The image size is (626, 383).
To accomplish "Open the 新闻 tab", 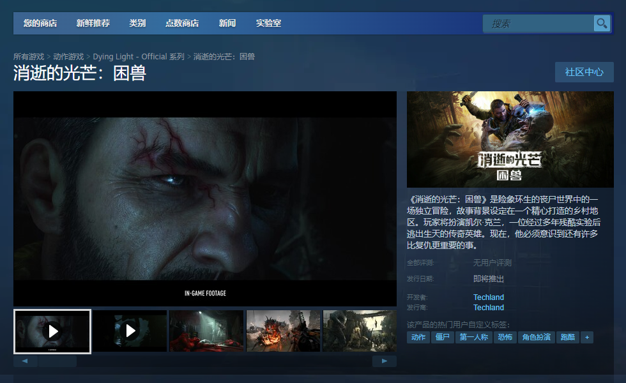I will [x=227, y=23].
